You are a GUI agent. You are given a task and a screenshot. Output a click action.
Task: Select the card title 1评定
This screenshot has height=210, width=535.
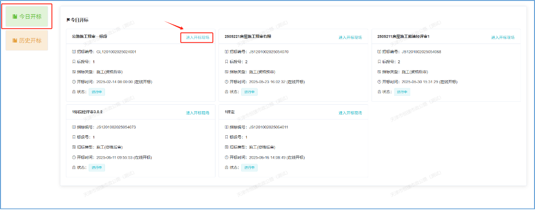(x=230, y=112)
